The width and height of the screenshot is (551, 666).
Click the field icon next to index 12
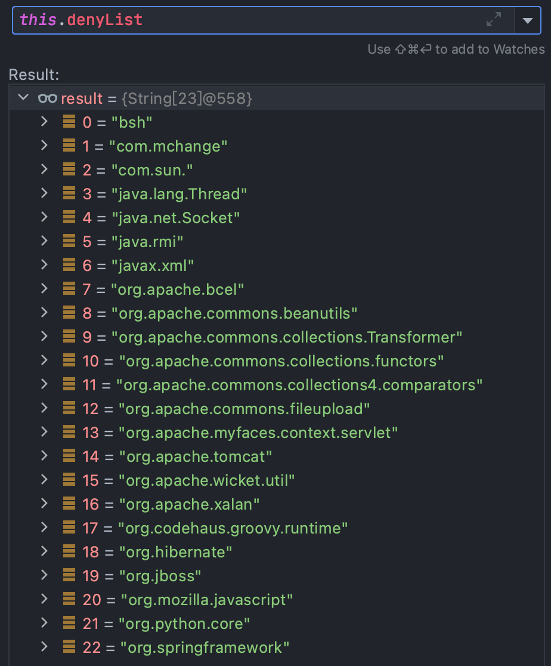click(69, 408)
